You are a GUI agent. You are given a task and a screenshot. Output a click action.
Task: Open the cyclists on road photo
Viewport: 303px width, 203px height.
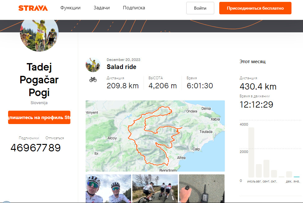click(x=155, y=188)
